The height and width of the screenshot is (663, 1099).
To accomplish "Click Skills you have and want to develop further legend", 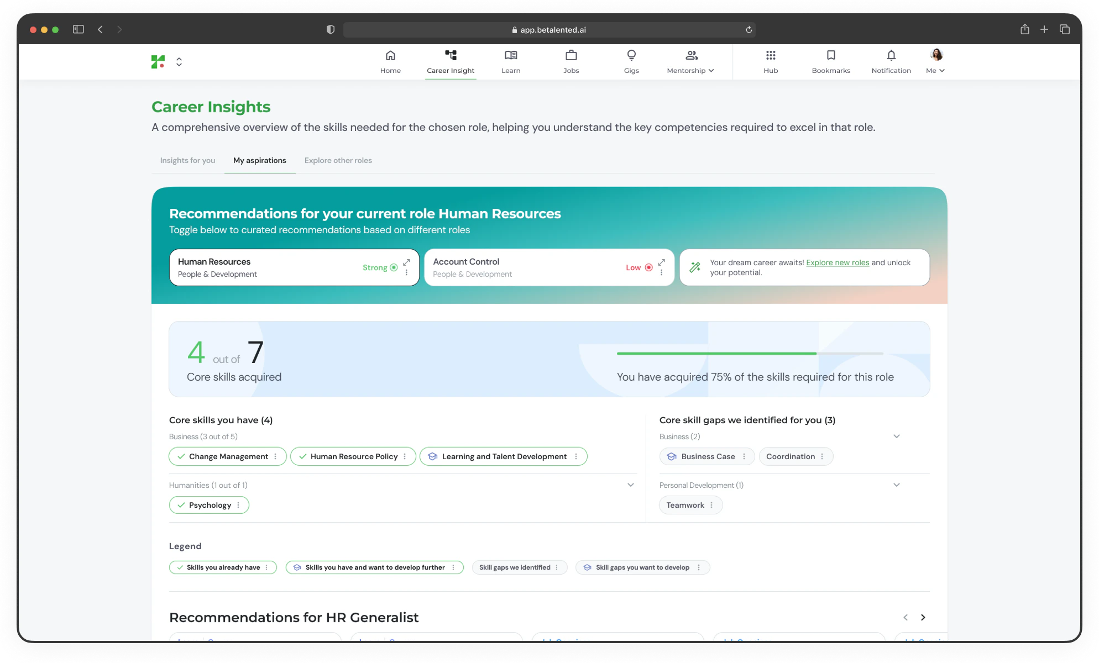I will tap(375, 567).
